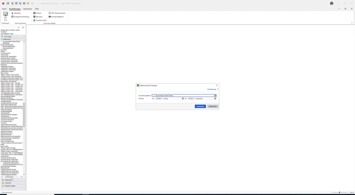This screenshot has height=195, width=355.
Task: Close the left navigation pane with the X
Action: tap(23, 27)
